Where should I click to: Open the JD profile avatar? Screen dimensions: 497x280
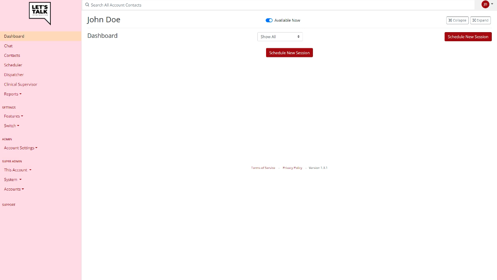tap(485, 5)
